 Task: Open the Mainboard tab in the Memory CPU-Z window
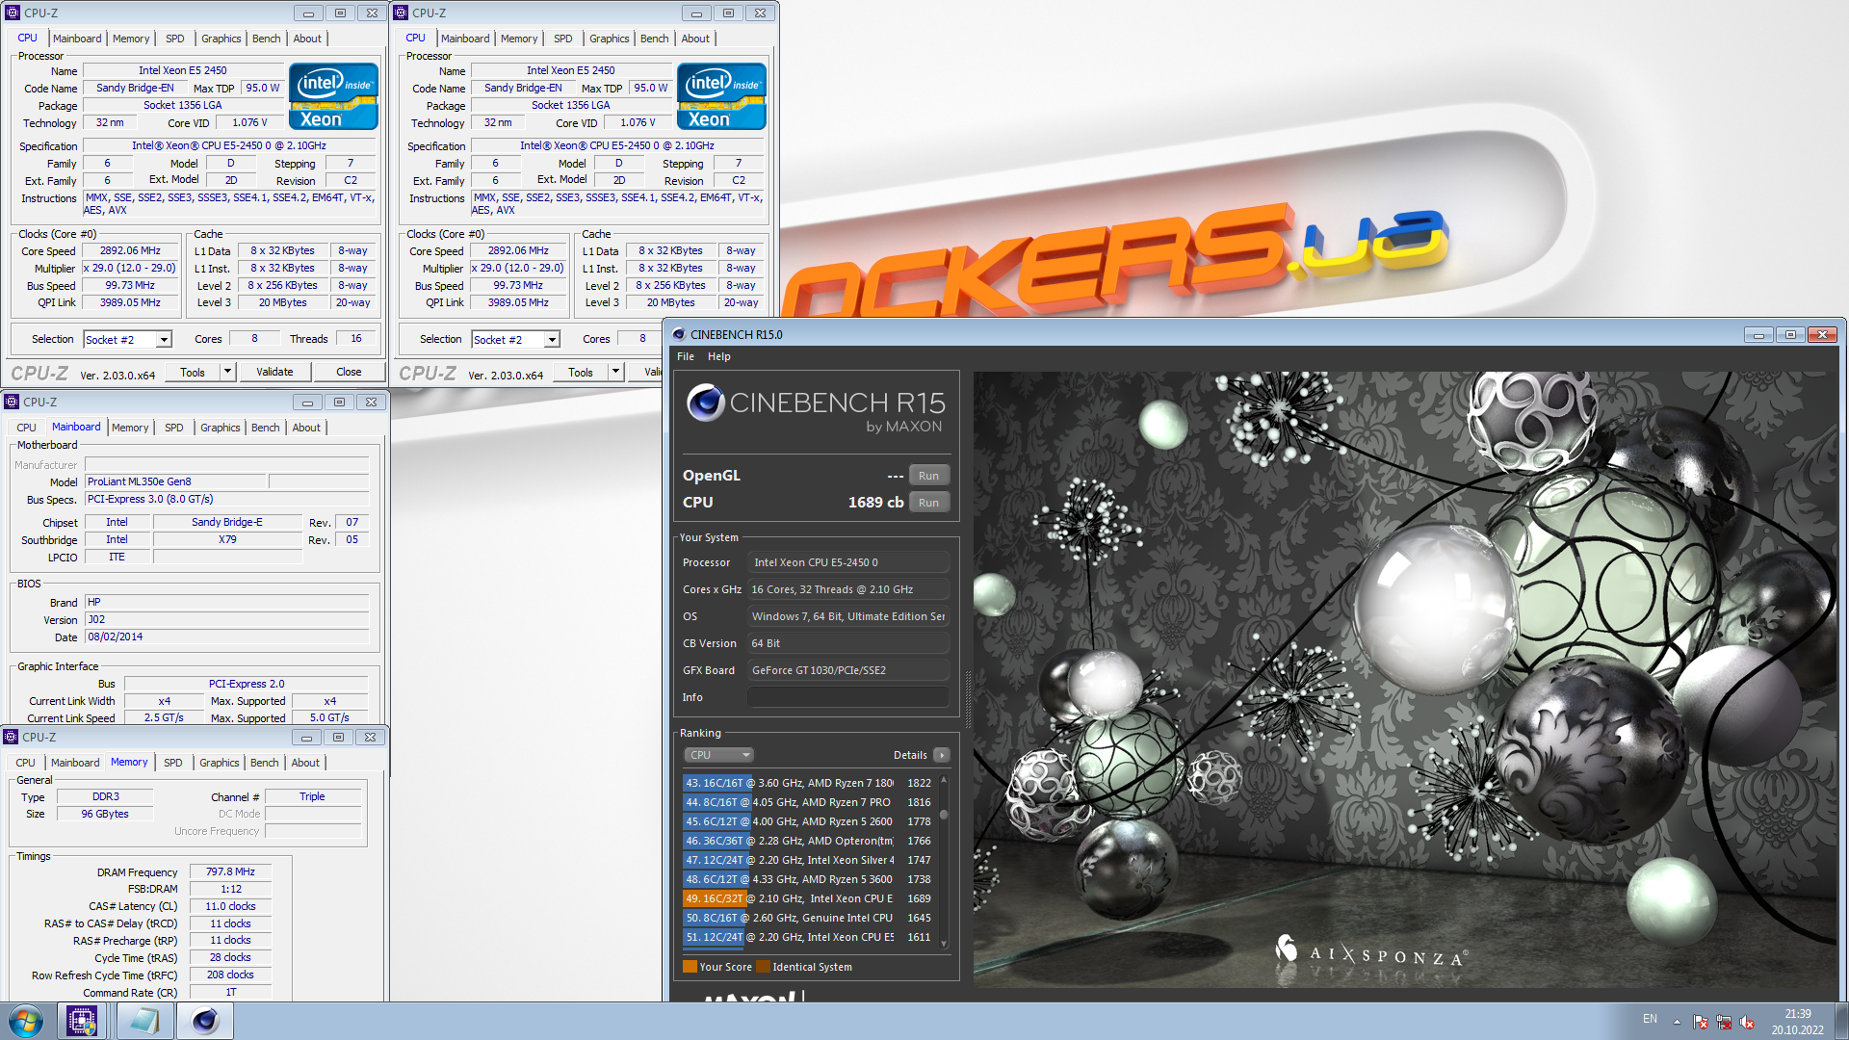(x=75, y=763)
